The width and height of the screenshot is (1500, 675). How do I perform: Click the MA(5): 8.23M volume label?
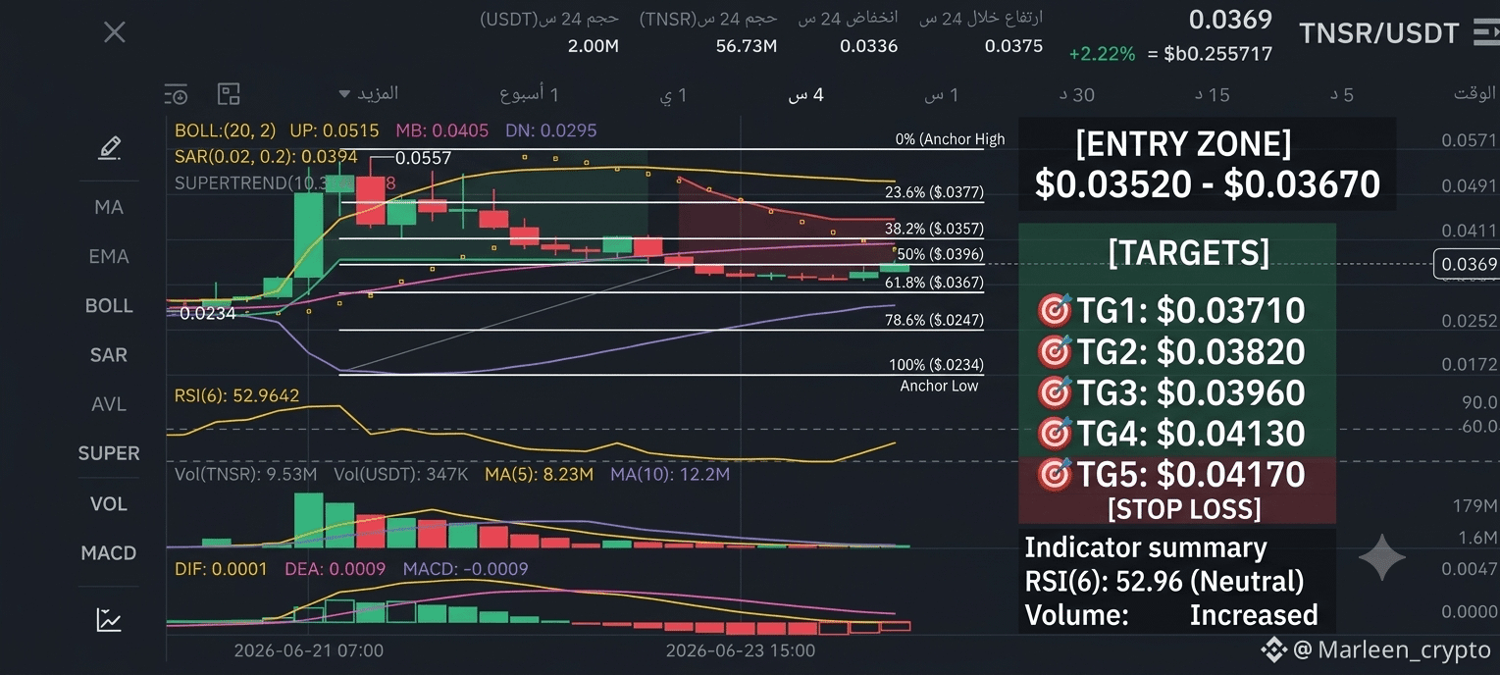539,475
